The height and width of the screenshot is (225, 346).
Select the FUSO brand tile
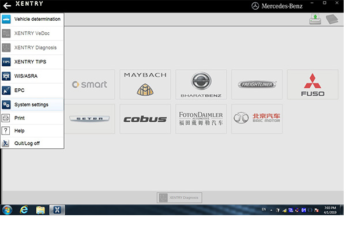pos(313,84)
